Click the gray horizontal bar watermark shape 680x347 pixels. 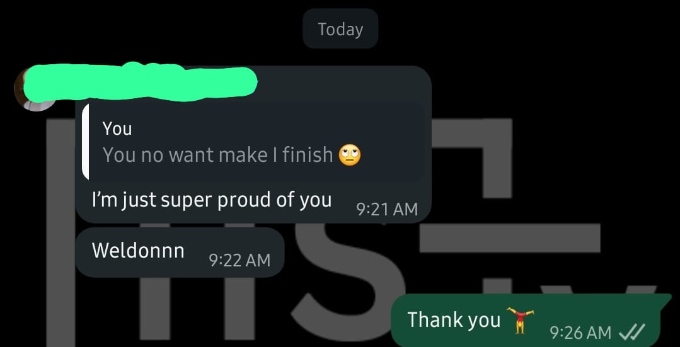pos(510,238)
